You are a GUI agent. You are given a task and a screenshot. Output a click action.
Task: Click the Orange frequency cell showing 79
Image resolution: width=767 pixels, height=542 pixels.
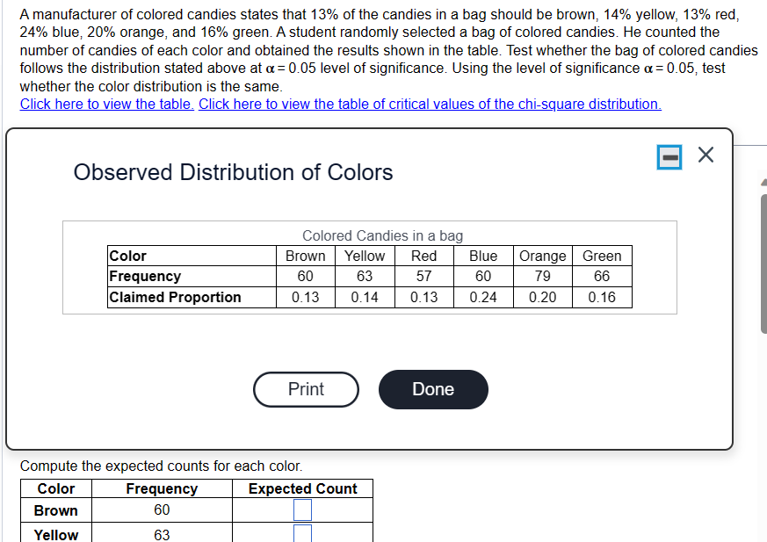click(542, 276)
